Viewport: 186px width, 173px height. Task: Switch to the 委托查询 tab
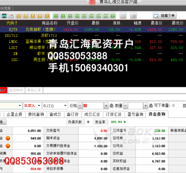(36, 114)
